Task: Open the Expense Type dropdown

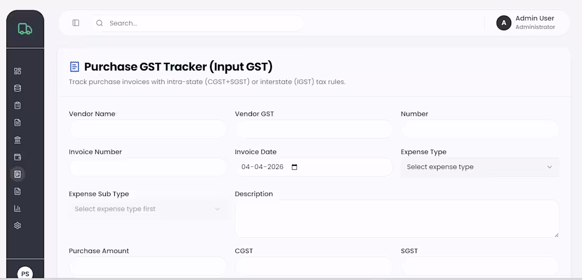Action: pos(479,167)
